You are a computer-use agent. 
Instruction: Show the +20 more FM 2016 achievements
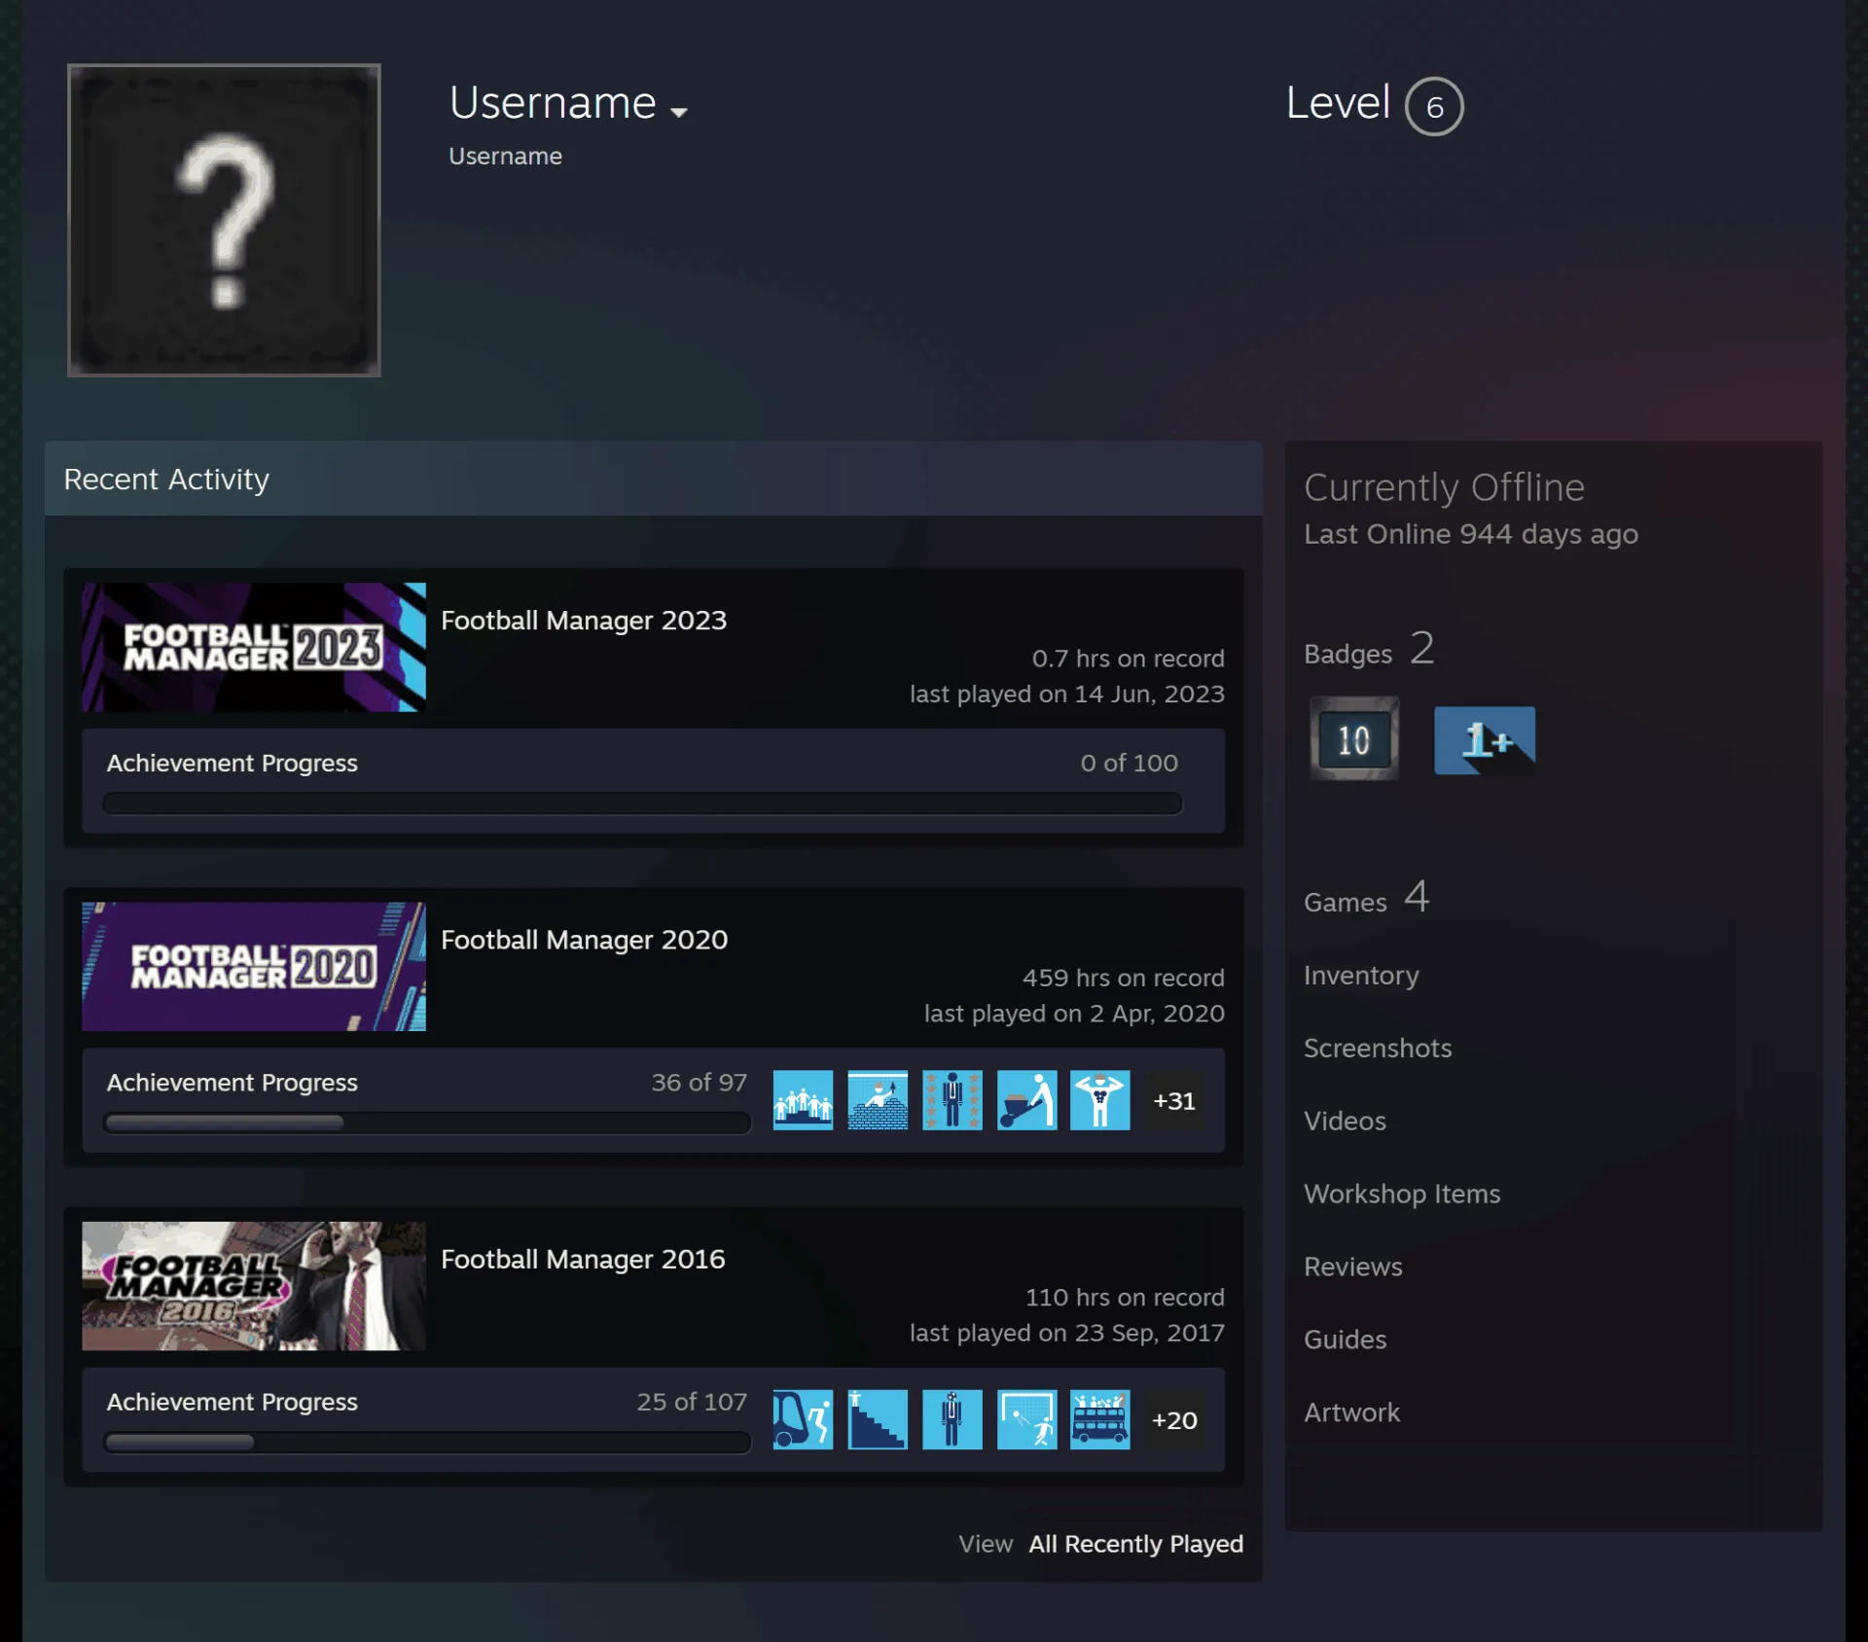(x=1174, y=1419)
